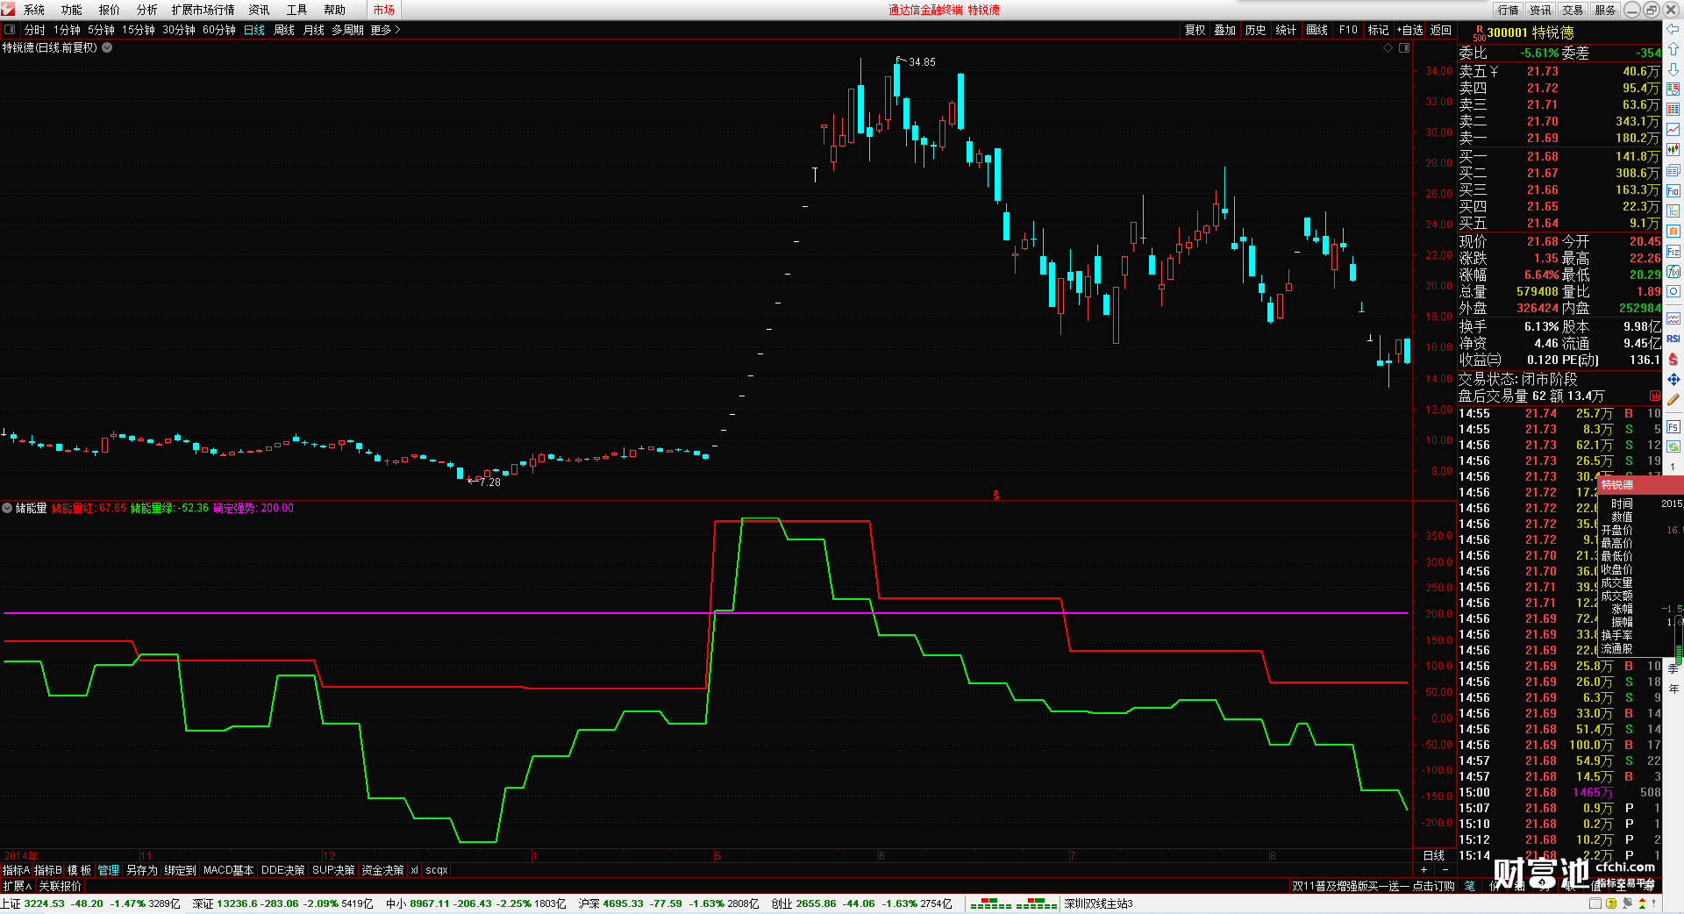Toggle 标记 marker option
Image resolution: width=1684 pixels, height=914 pixels.
point(1378,30)
